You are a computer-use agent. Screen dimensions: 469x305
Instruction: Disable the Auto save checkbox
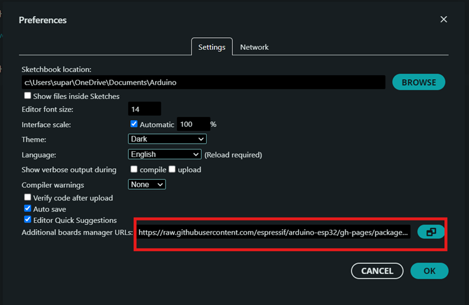27,209
